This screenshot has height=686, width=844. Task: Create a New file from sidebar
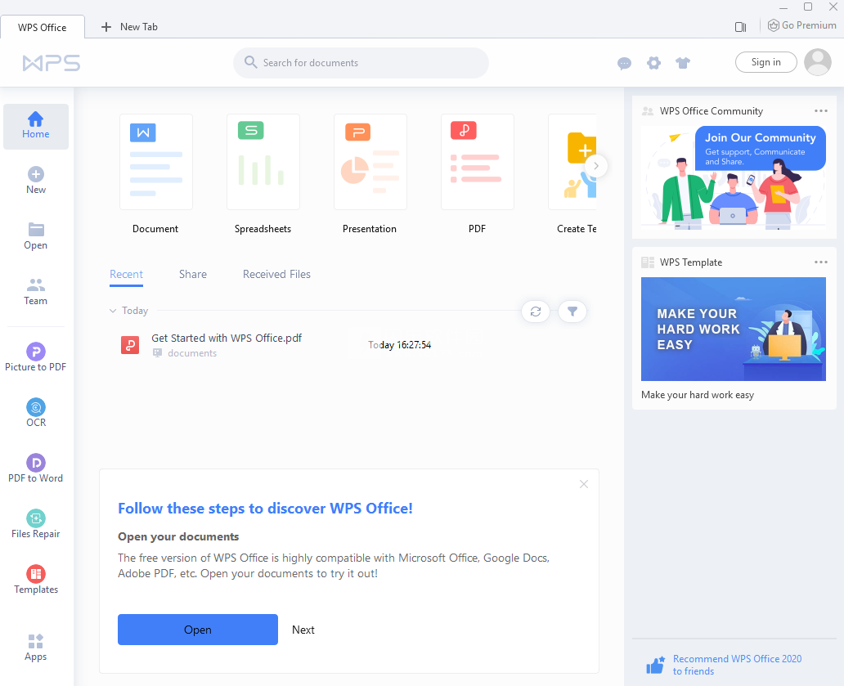click(35, 181)
